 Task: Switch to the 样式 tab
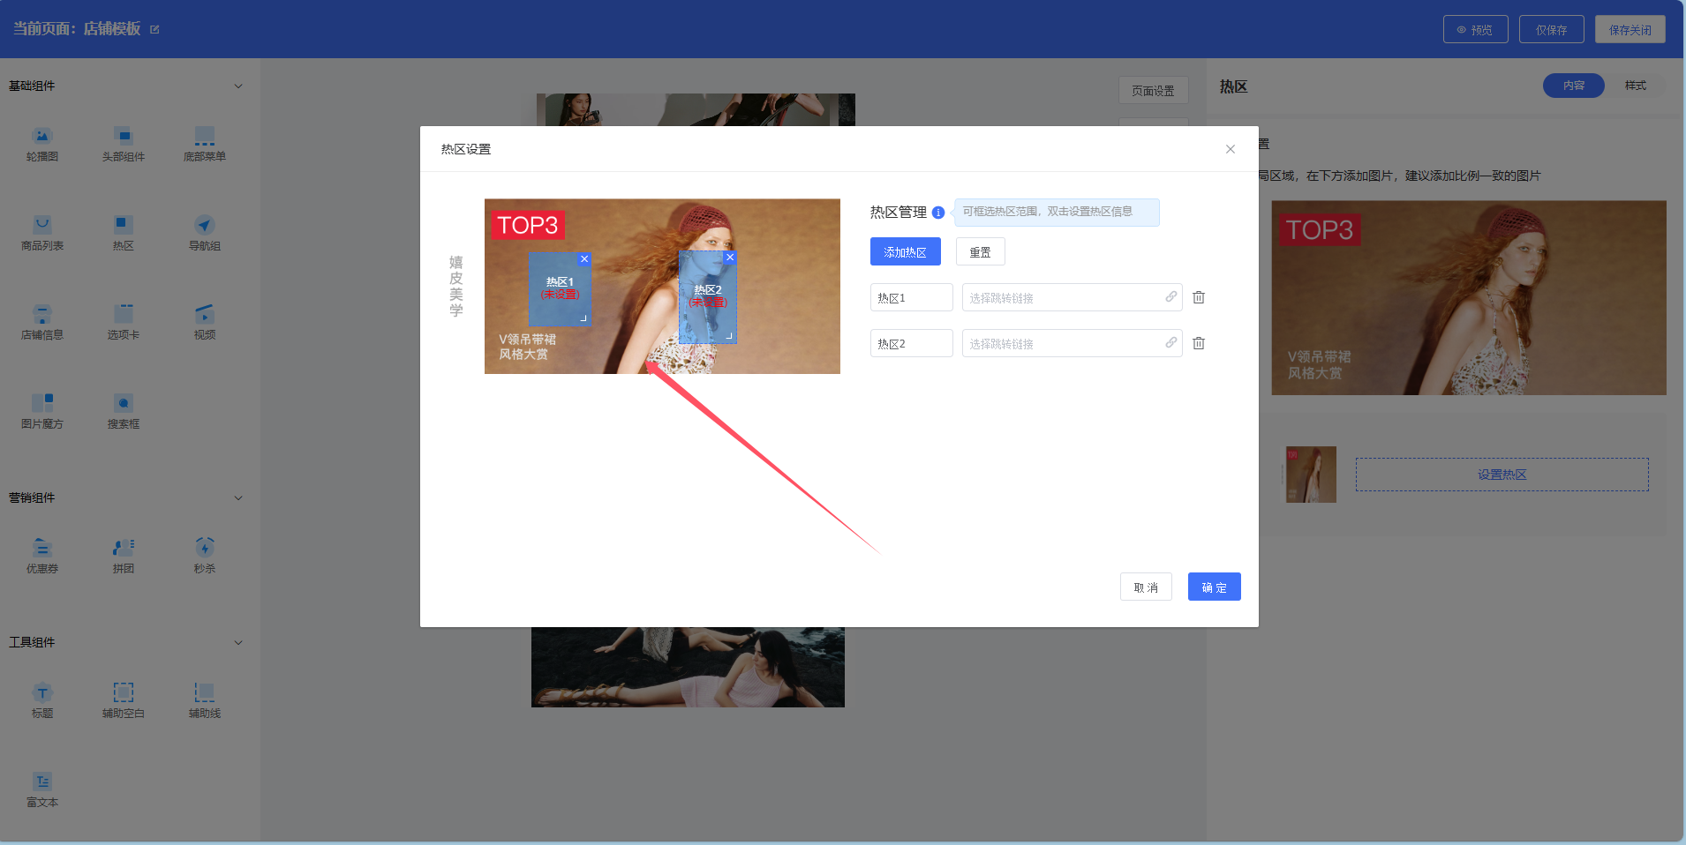click(x=1635, y=86)
